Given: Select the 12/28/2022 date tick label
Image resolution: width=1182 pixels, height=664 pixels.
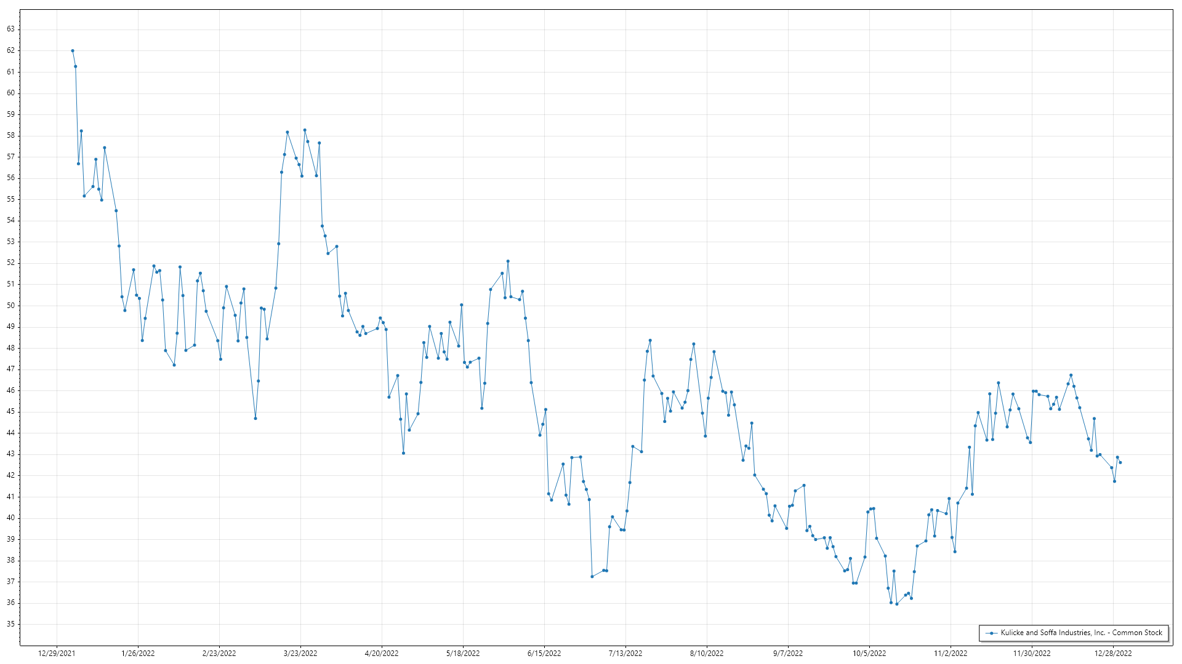Looking at the screenshot, I should 1113,654.
